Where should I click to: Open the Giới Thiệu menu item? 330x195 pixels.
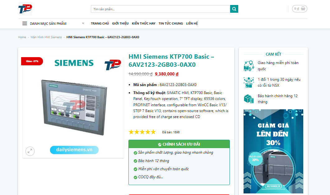point(120,24)
